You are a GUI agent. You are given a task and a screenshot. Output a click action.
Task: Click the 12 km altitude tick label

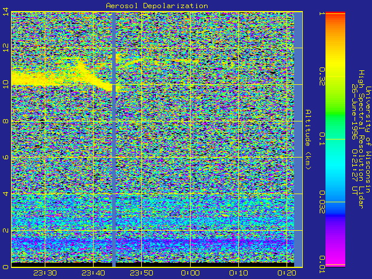[x=5, y=48]
